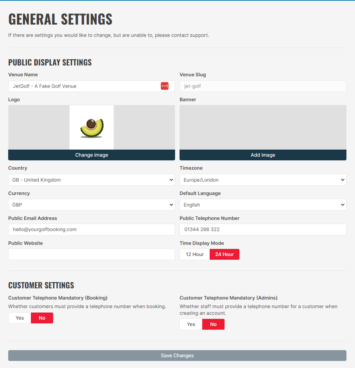Set booking telephone mandatory to Yes
Screen dimensions: 355x368
click(x=20, y=318)
